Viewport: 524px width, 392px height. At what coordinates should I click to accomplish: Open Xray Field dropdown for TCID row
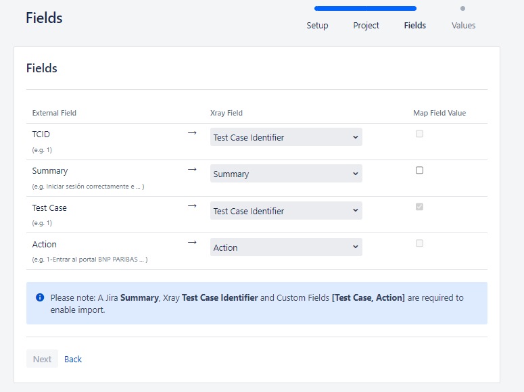click(286, 137)
